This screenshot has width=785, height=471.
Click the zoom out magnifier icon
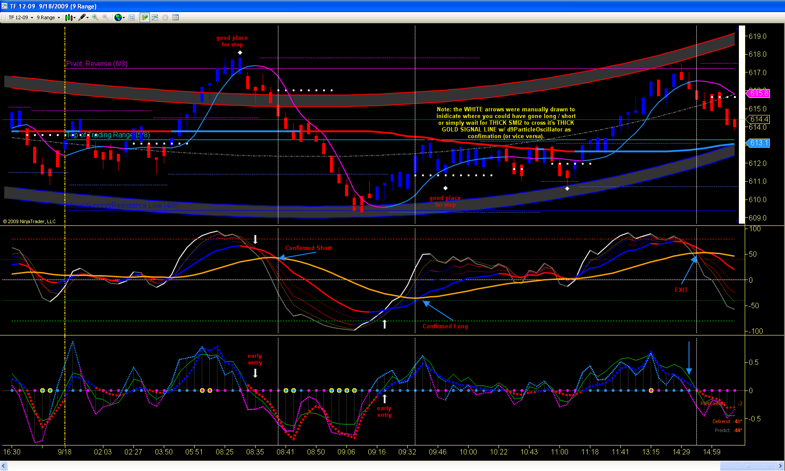(105, 17)
